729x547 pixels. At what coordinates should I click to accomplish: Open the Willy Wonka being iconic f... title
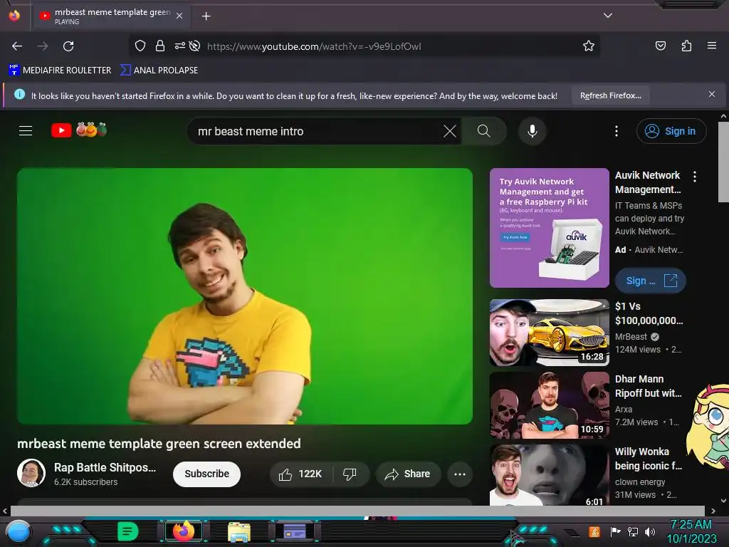[x=648, y=459]
